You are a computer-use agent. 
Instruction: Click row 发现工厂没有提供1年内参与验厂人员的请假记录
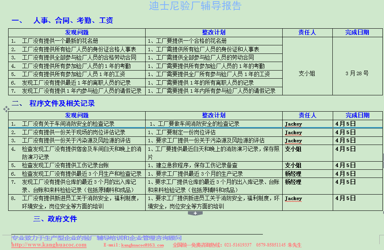pyautogui.click(x=77, y=91)
